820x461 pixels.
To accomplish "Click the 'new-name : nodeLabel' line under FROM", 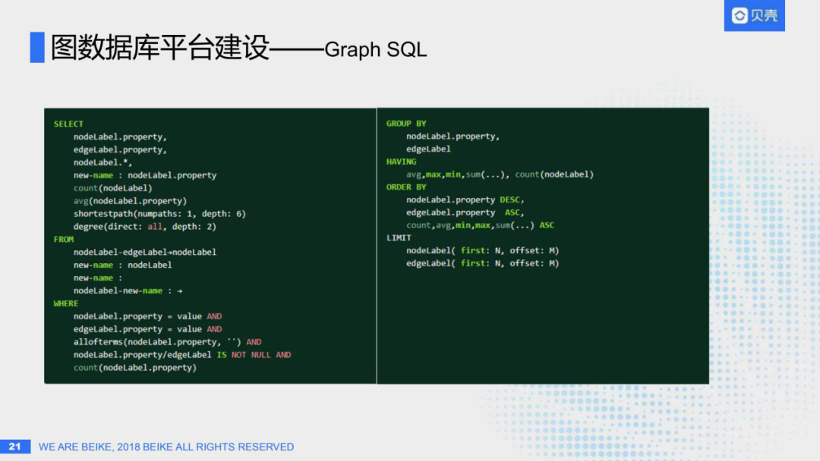I will [x=122, y=265].
